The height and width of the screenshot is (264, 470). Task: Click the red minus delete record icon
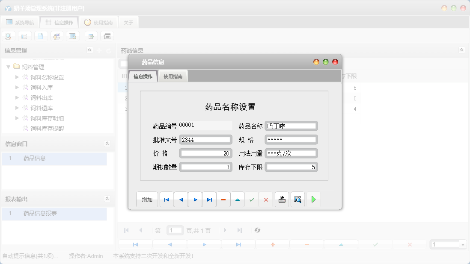point(223,199)
